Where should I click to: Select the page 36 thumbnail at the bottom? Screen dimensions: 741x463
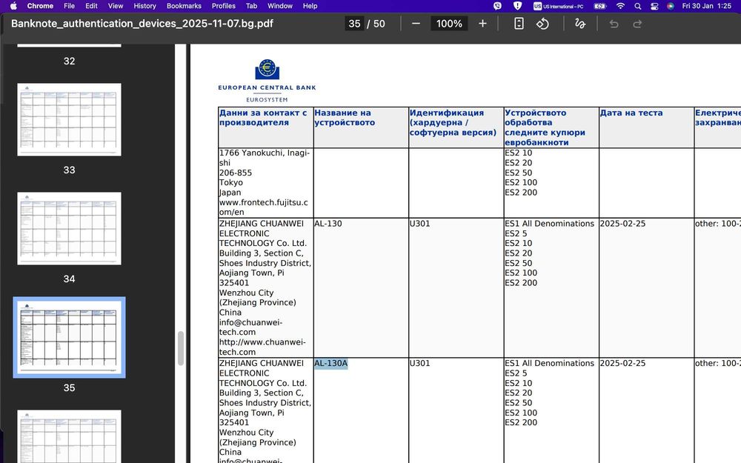pos(69,436)
